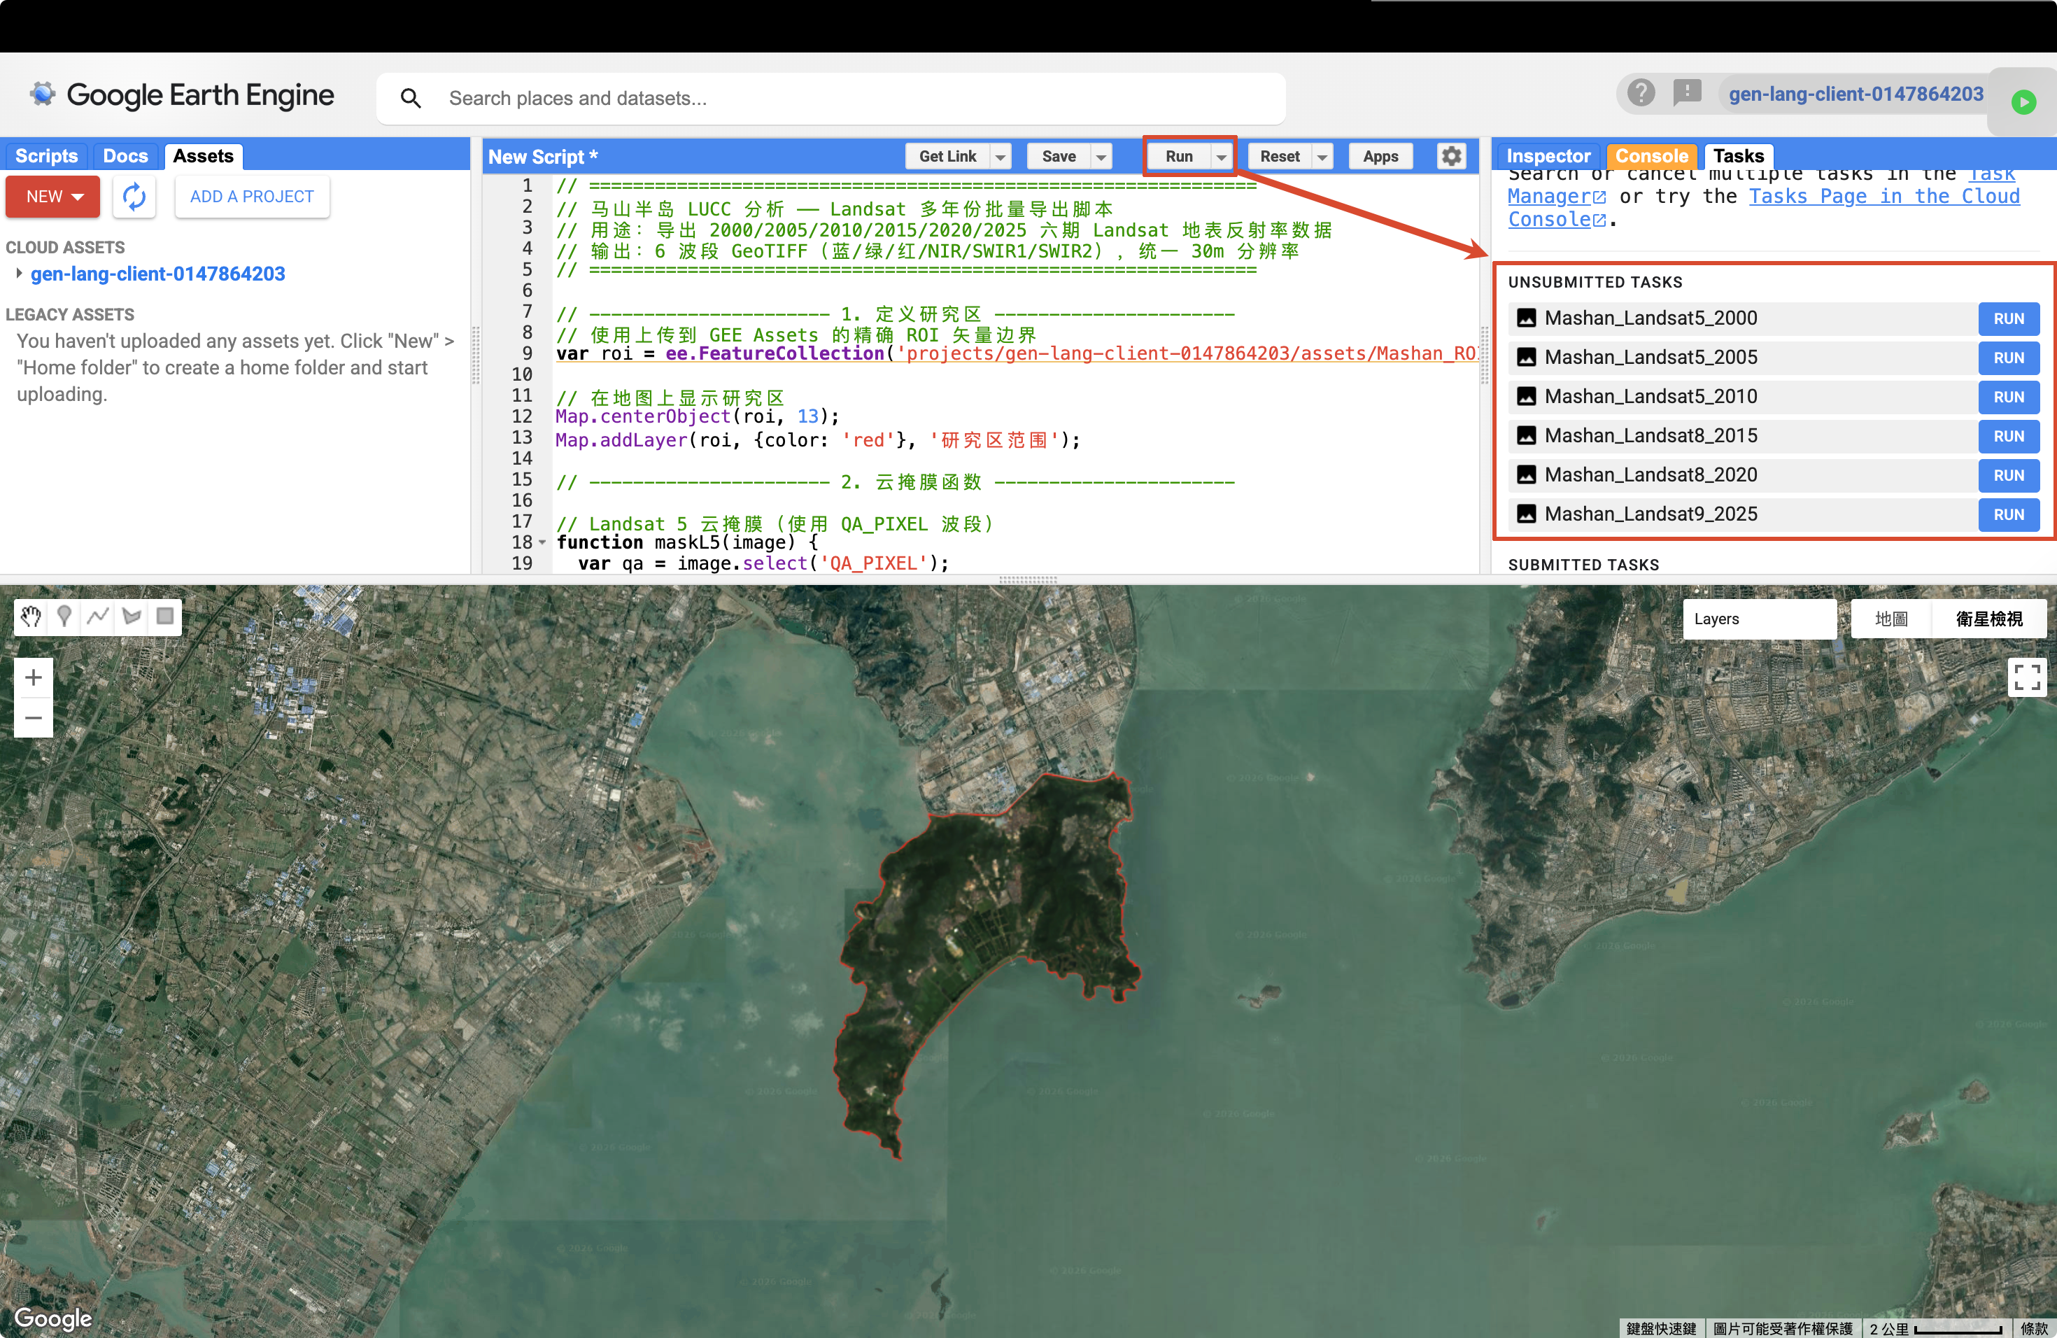Open the Get Link dropdown arrow

[1001, 157]
